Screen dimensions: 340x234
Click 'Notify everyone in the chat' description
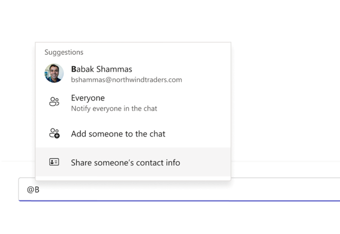pos(114,108)
